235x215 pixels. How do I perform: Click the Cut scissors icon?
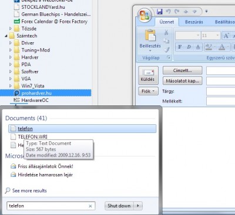[x=166, y=32]
